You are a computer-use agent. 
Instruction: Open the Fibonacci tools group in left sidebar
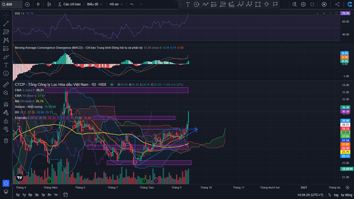(x=6, y=32)
